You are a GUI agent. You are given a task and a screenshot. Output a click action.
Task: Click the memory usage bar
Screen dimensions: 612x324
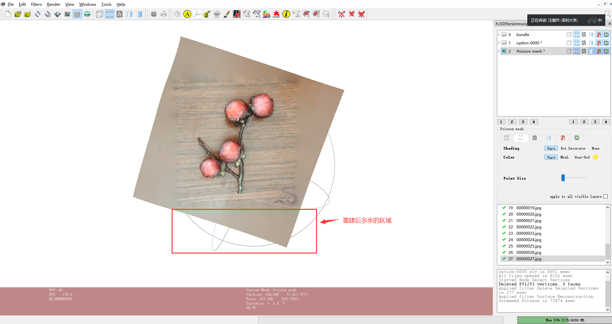tap(564, 320)
